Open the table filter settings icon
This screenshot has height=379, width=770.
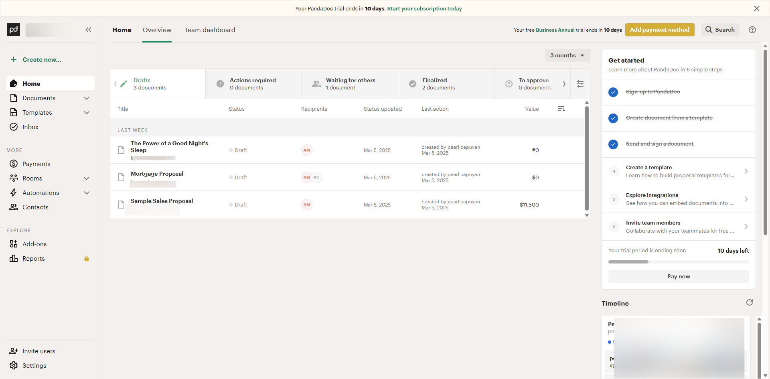pyautogui.click(x=580, y=84)
